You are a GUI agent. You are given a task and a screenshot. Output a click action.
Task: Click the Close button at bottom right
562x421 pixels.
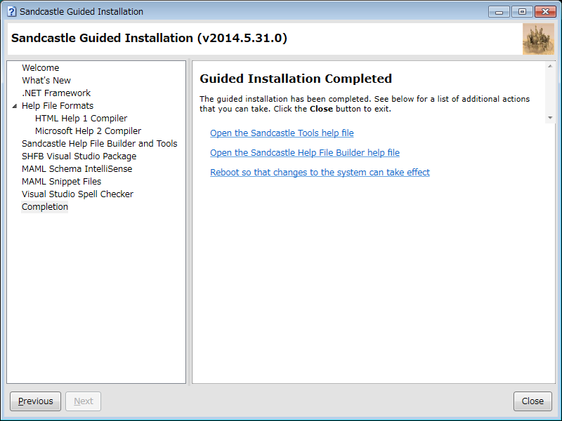[x=532, y=401]
